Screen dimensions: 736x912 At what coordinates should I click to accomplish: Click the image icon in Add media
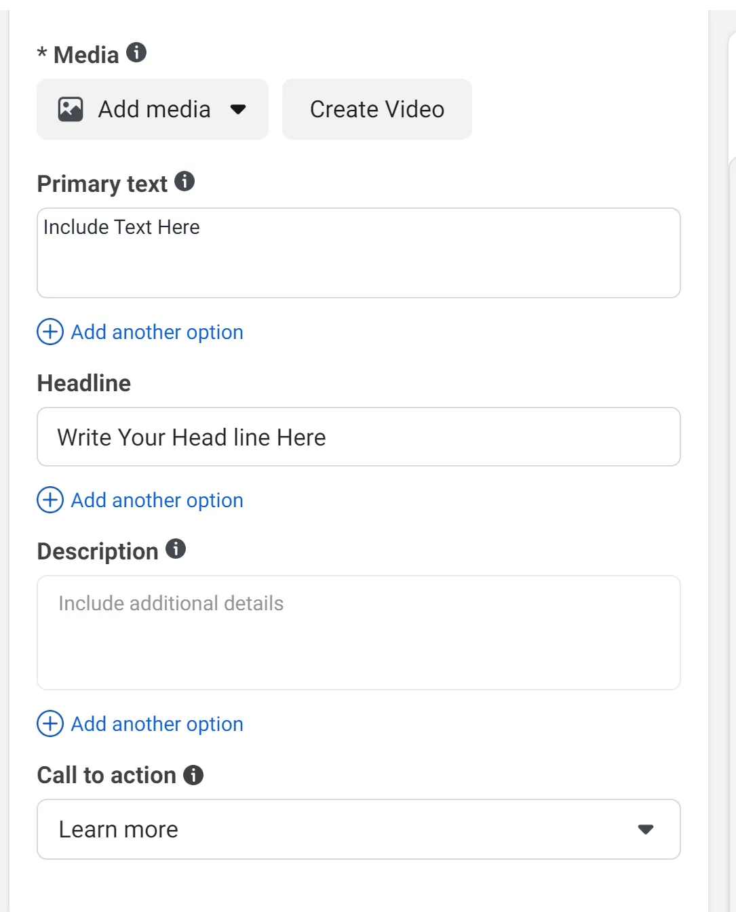[71, 109]
